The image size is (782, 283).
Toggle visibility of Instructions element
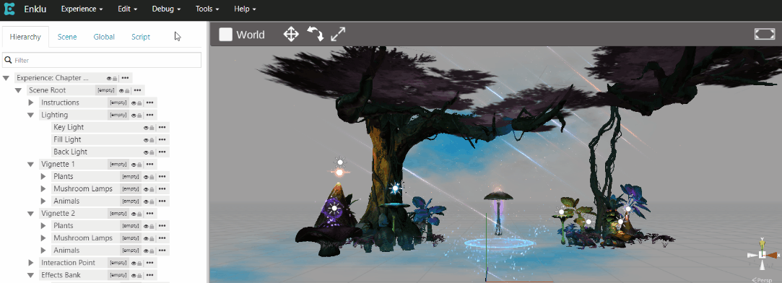click(134, 103)
